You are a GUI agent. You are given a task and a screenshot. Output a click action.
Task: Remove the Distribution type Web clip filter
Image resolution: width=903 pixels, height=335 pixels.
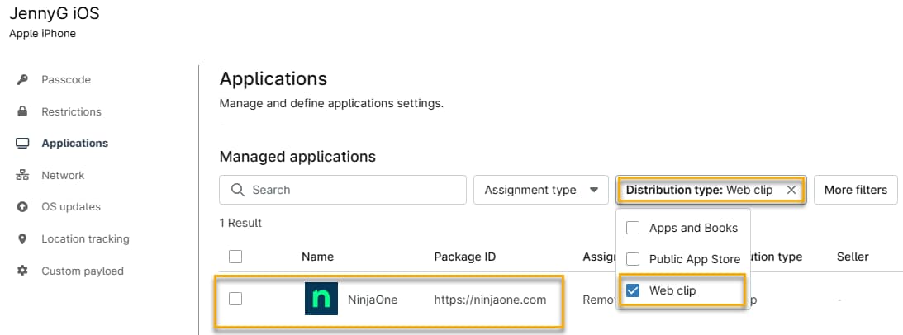click(x=791, y=190)
